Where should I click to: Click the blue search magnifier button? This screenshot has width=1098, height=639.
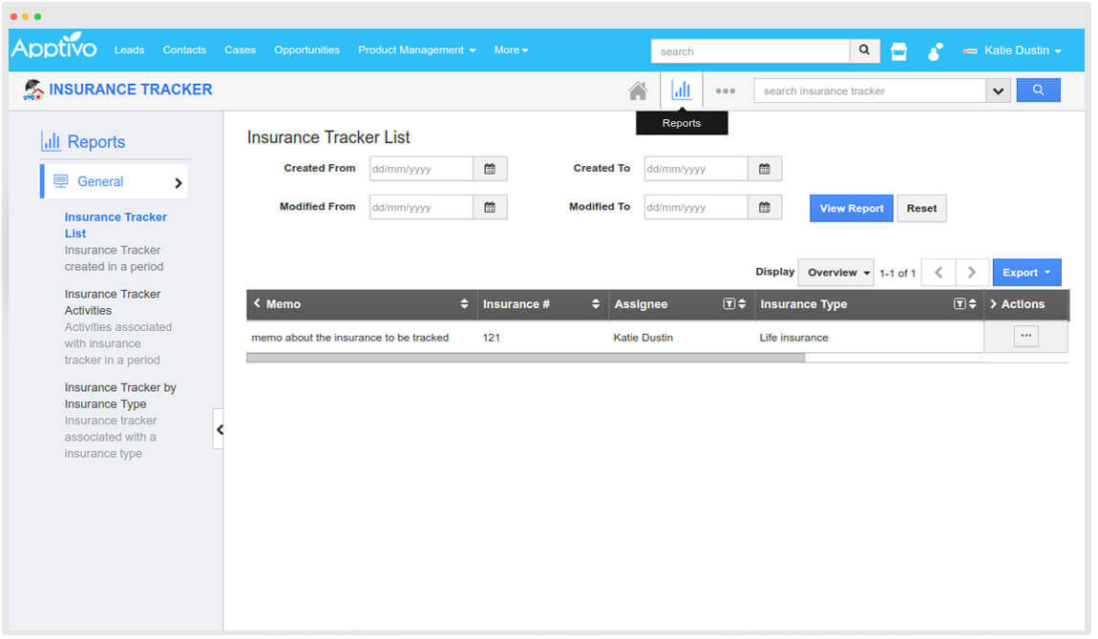1038,90
